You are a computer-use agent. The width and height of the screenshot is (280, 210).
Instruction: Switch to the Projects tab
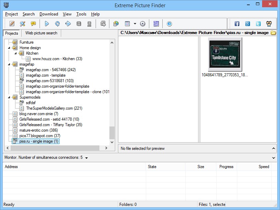[12, 33]
